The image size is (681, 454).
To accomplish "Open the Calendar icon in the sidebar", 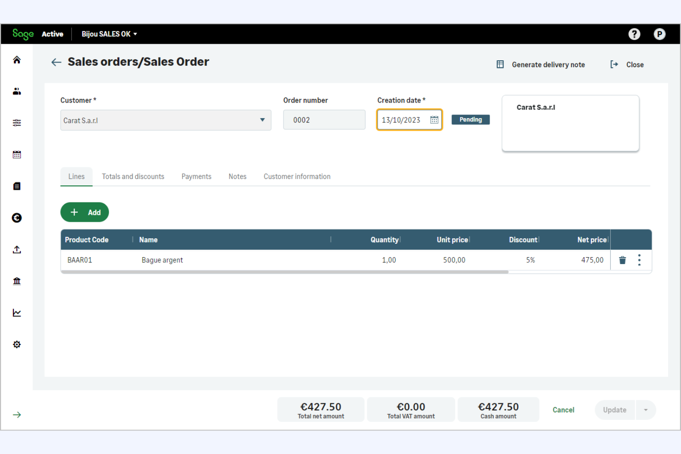I will (17, 154).
